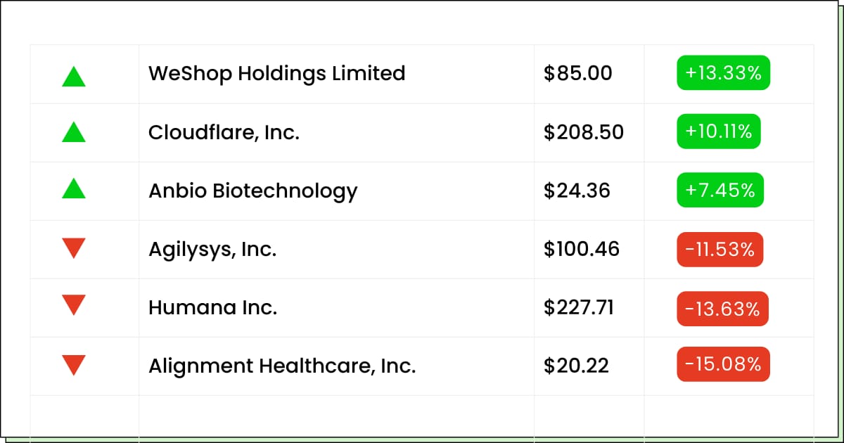Click the +7.45% green change badge
This screenshot has width=844, height=443.
720,191
